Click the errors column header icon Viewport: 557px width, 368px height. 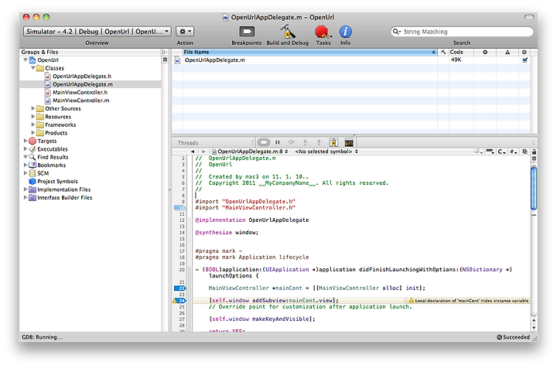click(485, 52)
